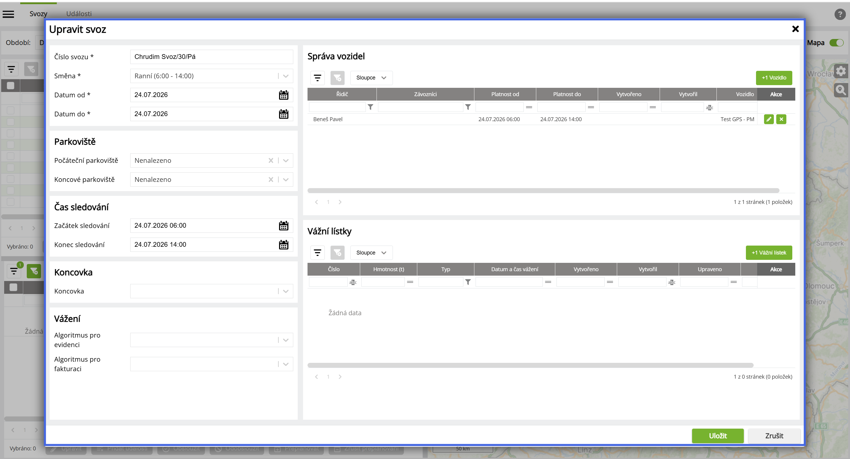Open the Koncovka dropdown

pyautogui.click(x=286, y=291)
